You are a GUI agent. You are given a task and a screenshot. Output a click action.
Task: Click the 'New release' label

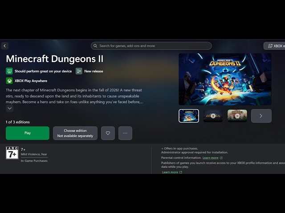94,71
